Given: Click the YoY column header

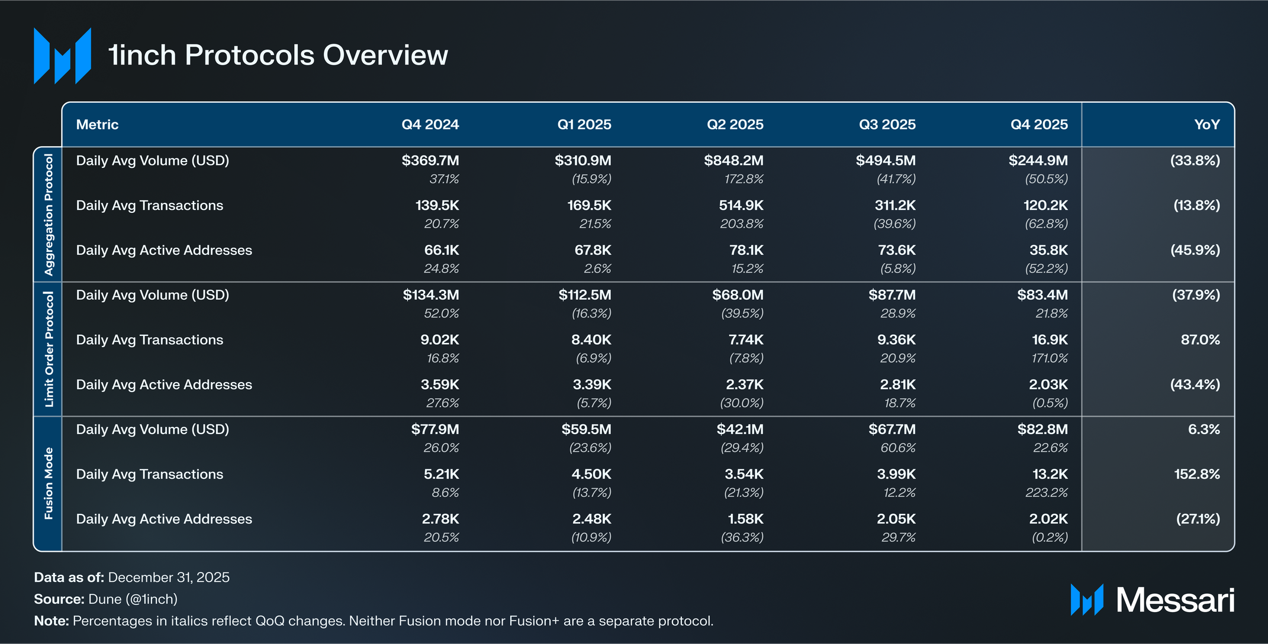Looking at the screenshot, I should coord(1206,125).
